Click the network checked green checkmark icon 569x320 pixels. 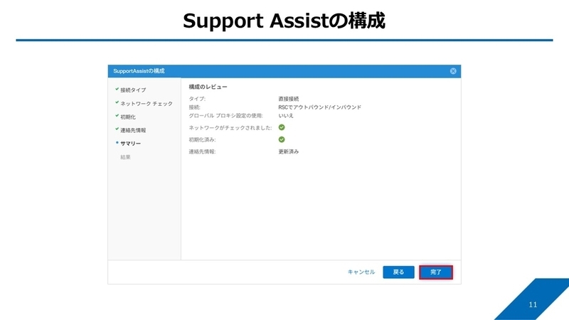(282, 127)
